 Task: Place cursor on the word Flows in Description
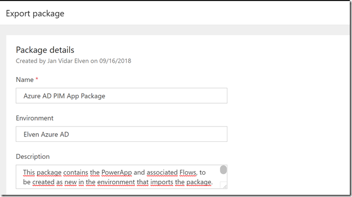point(188,172)
